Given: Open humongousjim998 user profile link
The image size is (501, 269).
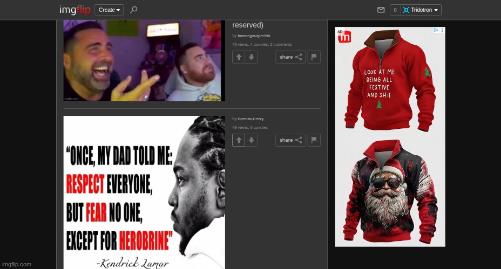Looking at the screenshot, I should pos(254,36).
